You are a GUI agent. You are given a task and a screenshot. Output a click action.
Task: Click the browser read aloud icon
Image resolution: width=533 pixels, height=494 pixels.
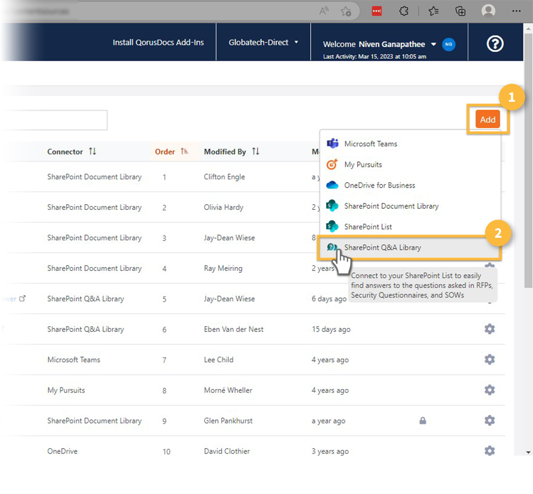(324, 11)
